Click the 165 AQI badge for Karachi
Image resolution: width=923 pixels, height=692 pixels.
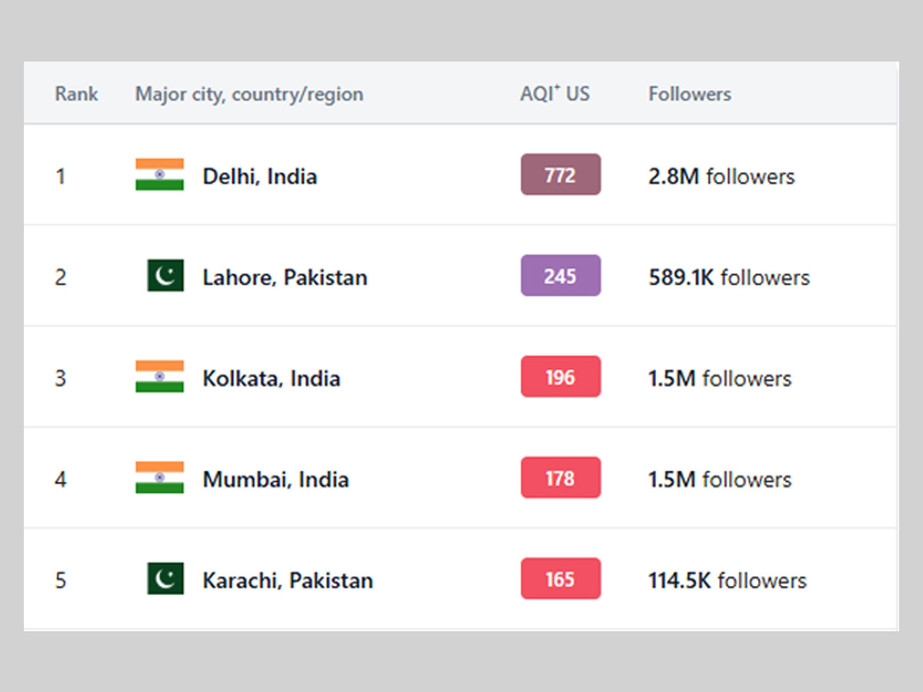click(560, 579)
